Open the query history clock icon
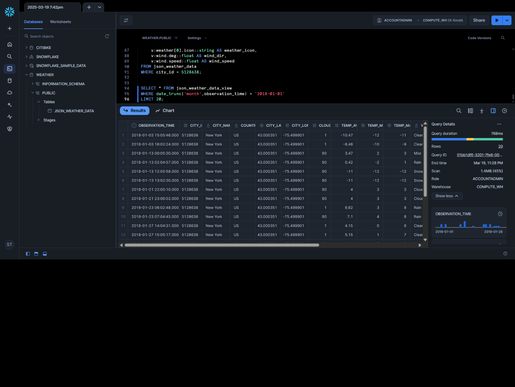 pos(504,111)
